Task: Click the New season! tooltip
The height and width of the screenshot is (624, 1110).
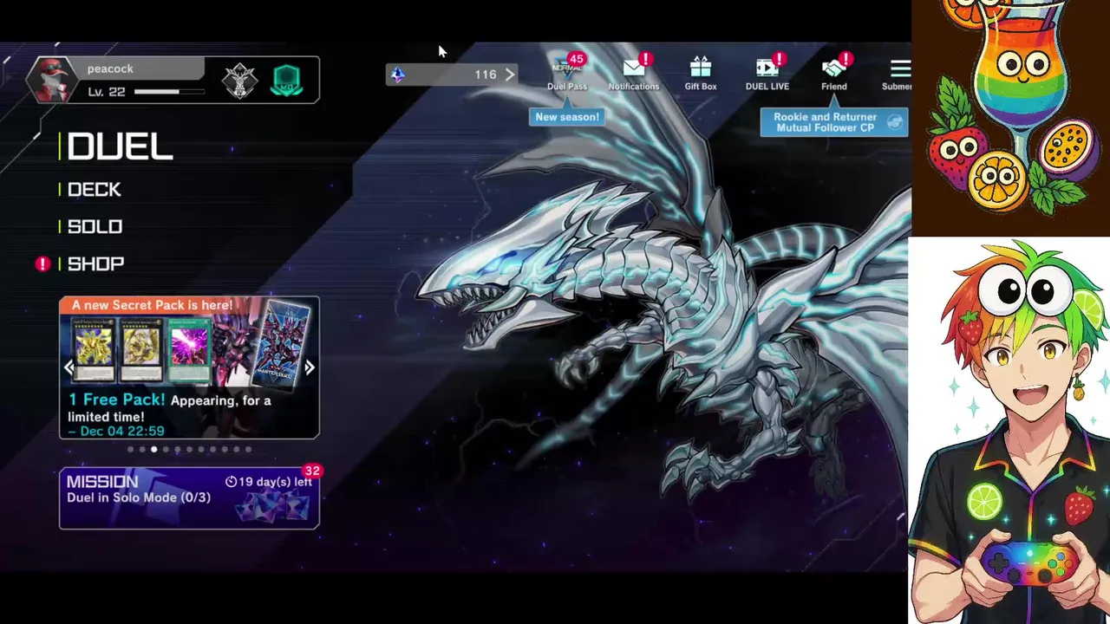Action: click(567, 117)
